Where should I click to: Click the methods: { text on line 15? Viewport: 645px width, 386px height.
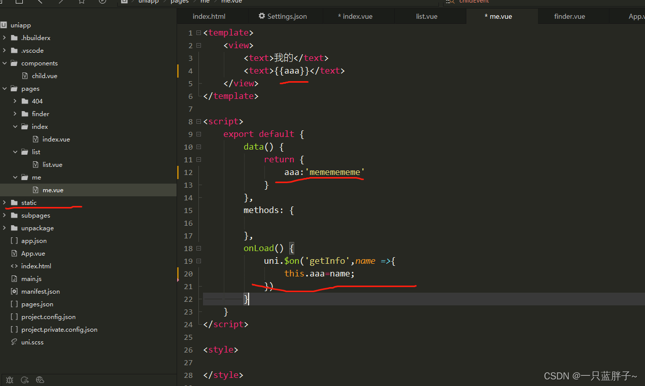click(x=269, y=210)
